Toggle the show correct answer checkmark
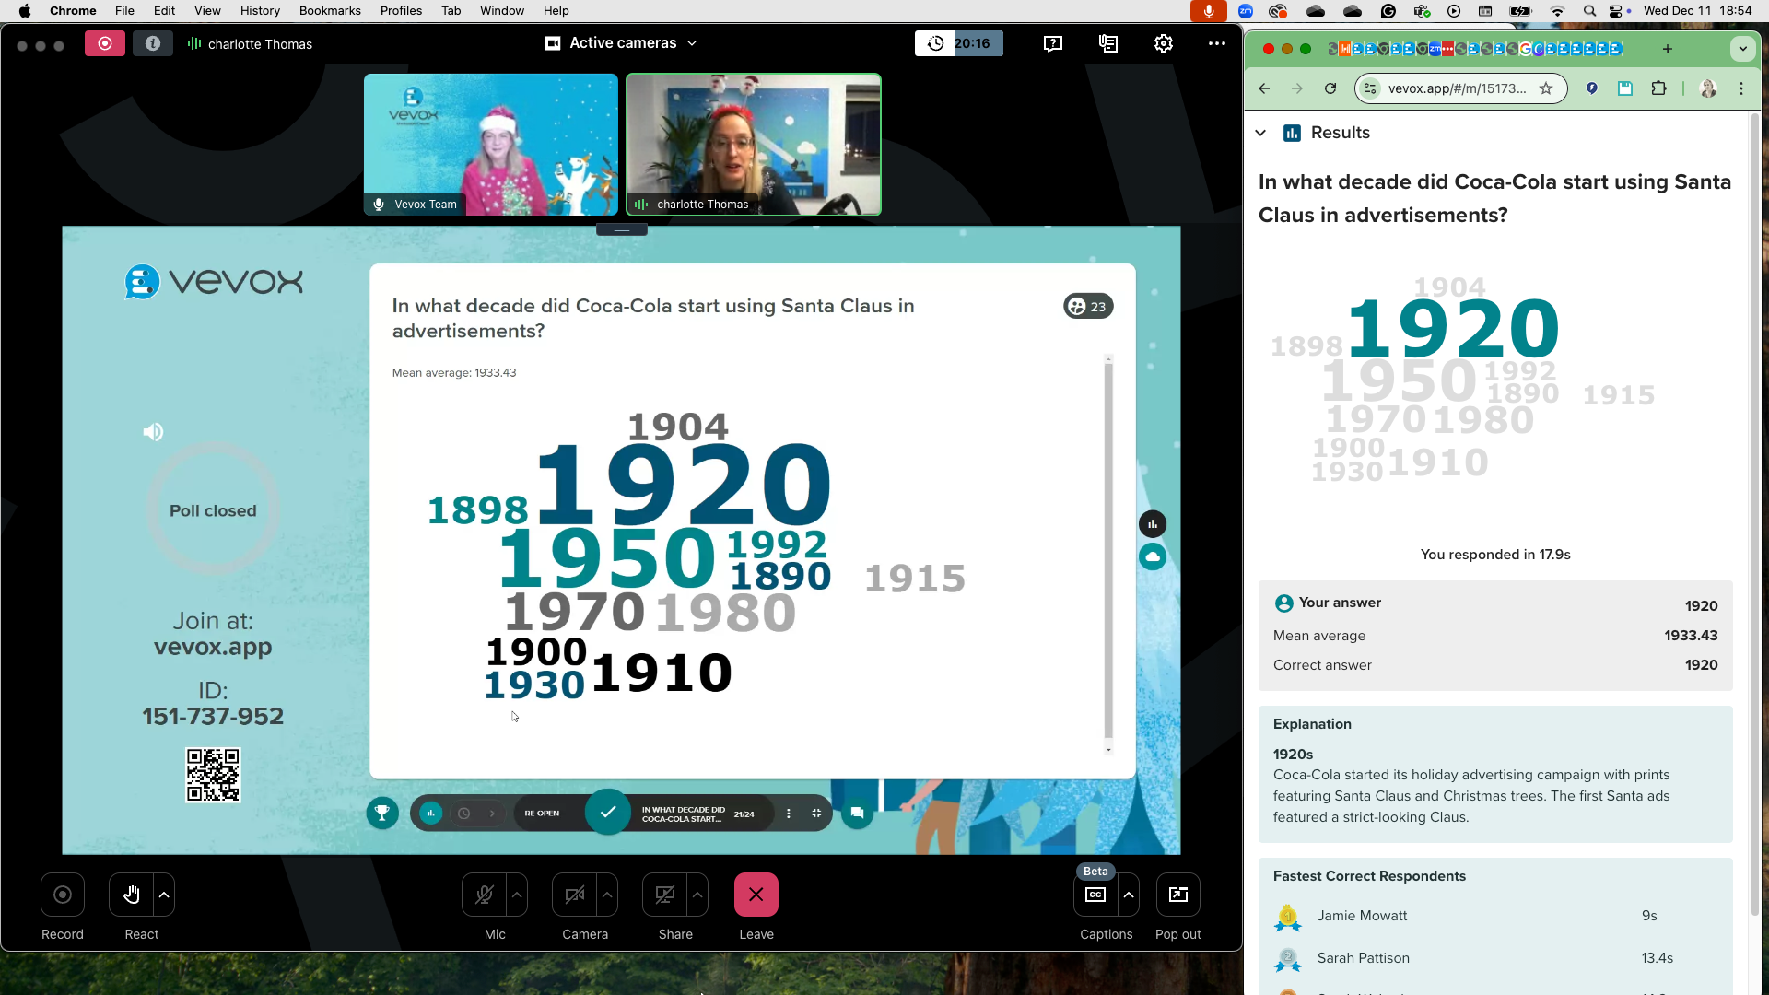1769x995 pixels. click(608, 812)
